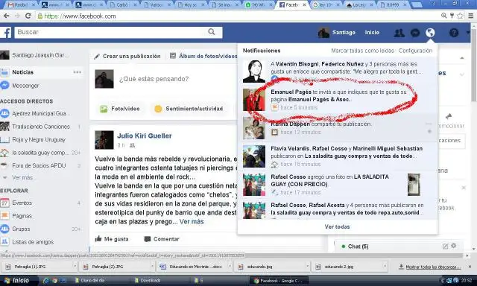This screenshot has width=477, height=286.
Task: Open download menu arrow for Petraglia (1).JPG
Action: [75, 267]
